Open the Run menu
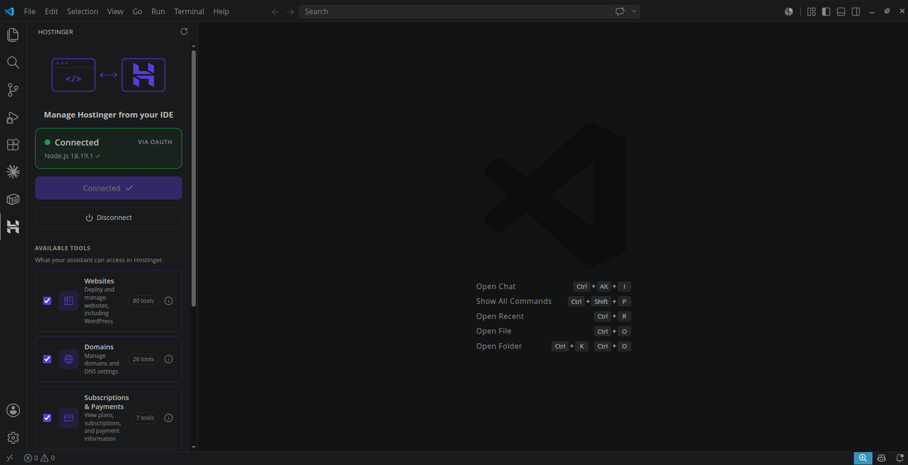The width and height of the screenshot is (908, 465). tap(158, 11)
